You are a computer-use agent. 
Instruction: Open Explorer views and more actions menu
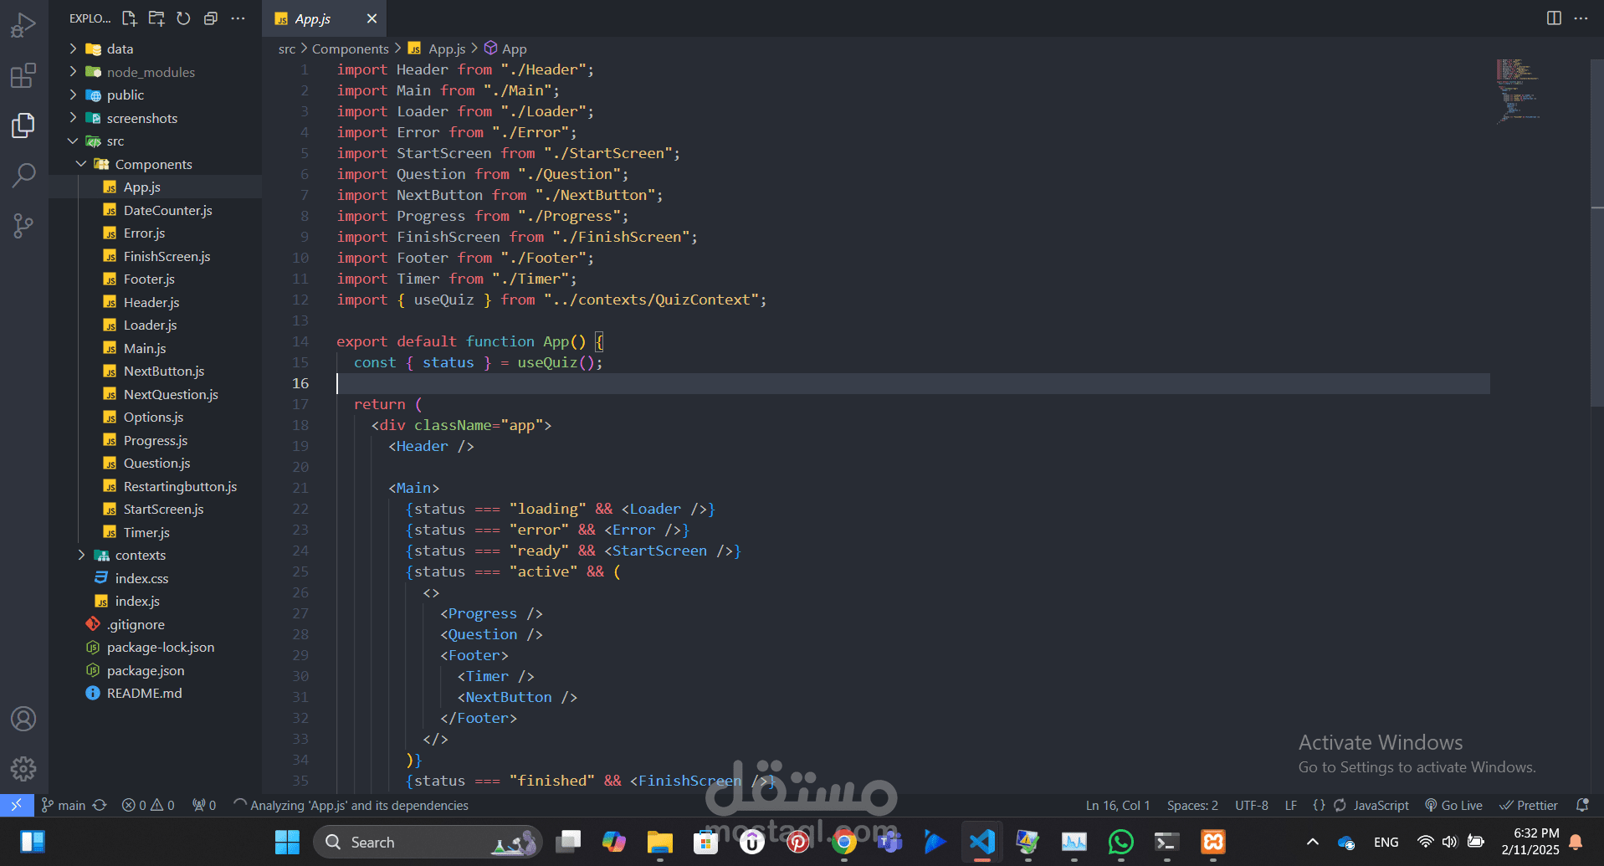click(x=238, y=18)
